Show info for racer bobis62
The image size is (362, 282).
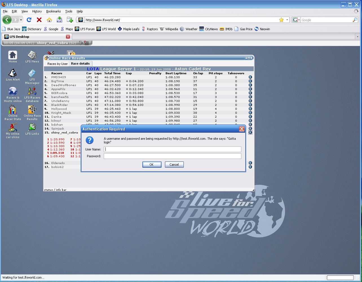[x=250, y=167]
